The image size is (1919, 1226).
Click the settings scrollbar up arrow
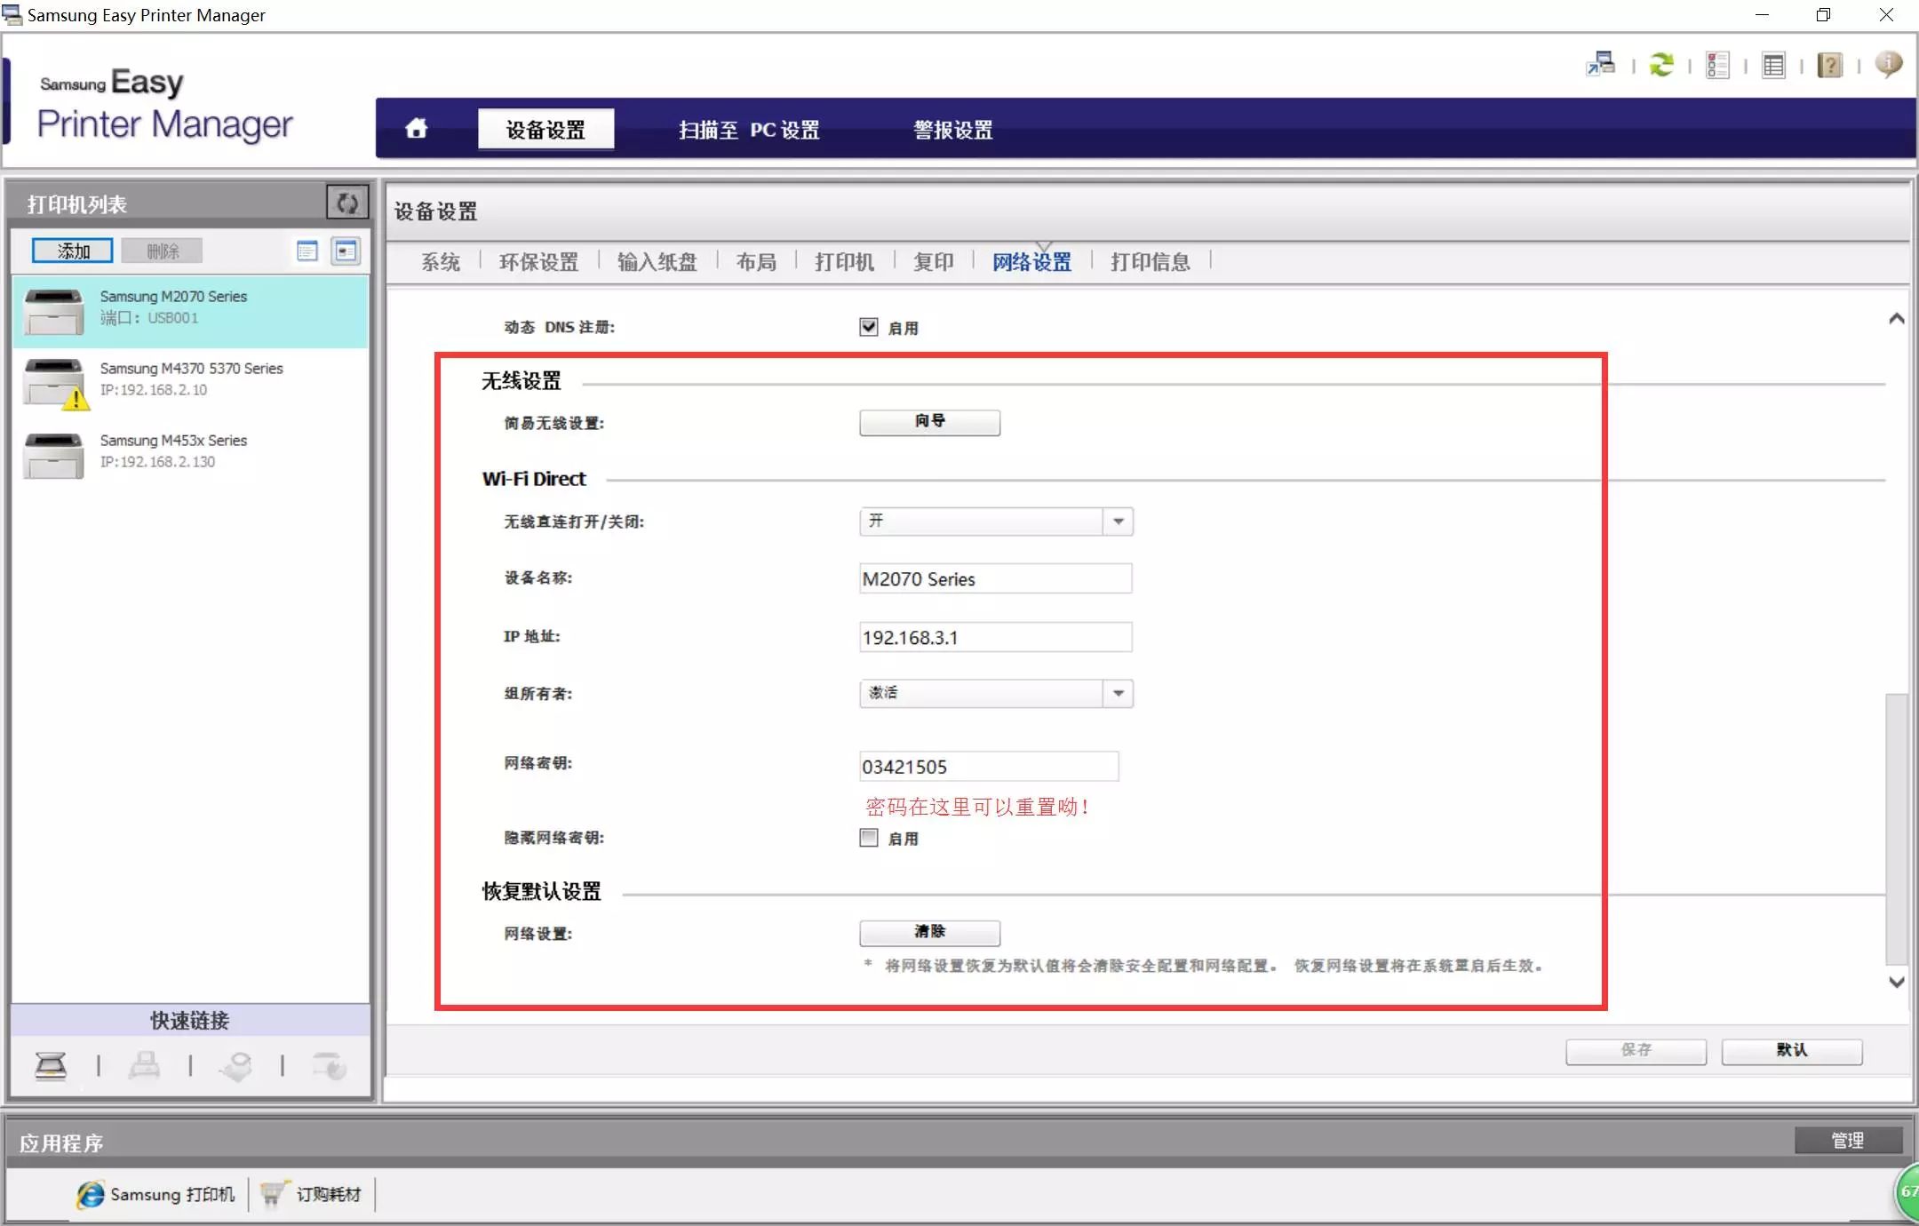pos(1896,318)
